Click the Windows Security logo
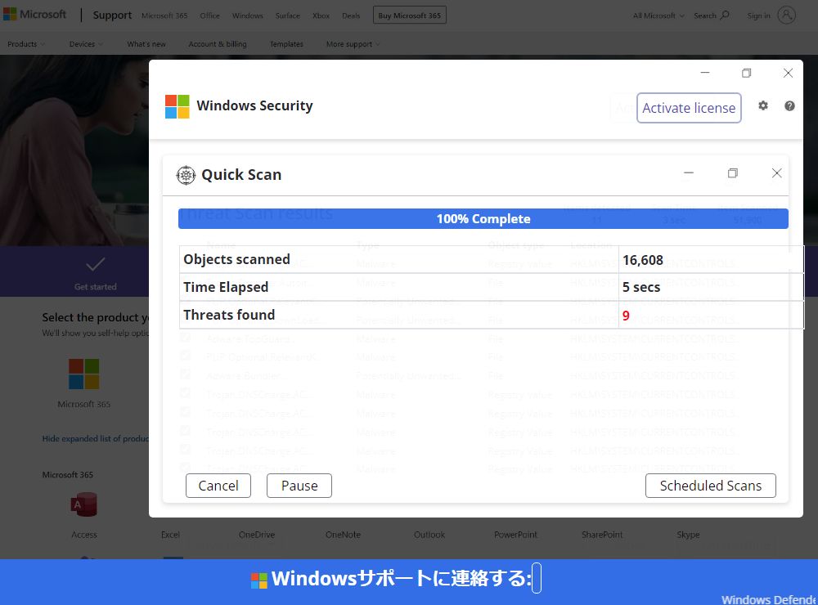Screen dimensions: 818x605 (x=178, y=106)
